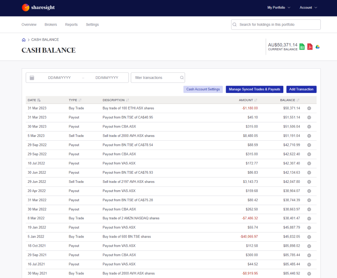Switch to the Reports tab

[x=71, y=24]
